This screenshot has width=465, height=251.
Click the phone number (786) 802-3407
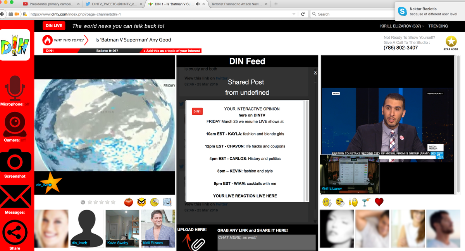[401, 48]
